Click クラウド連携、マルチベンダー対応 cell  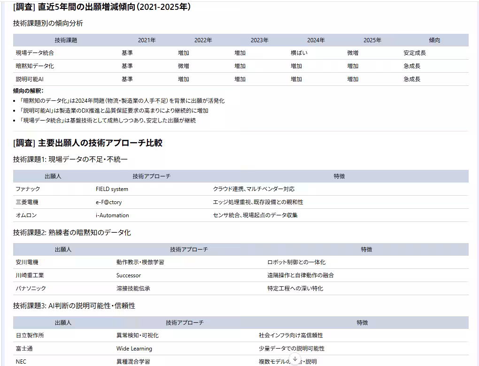(254, 189)
